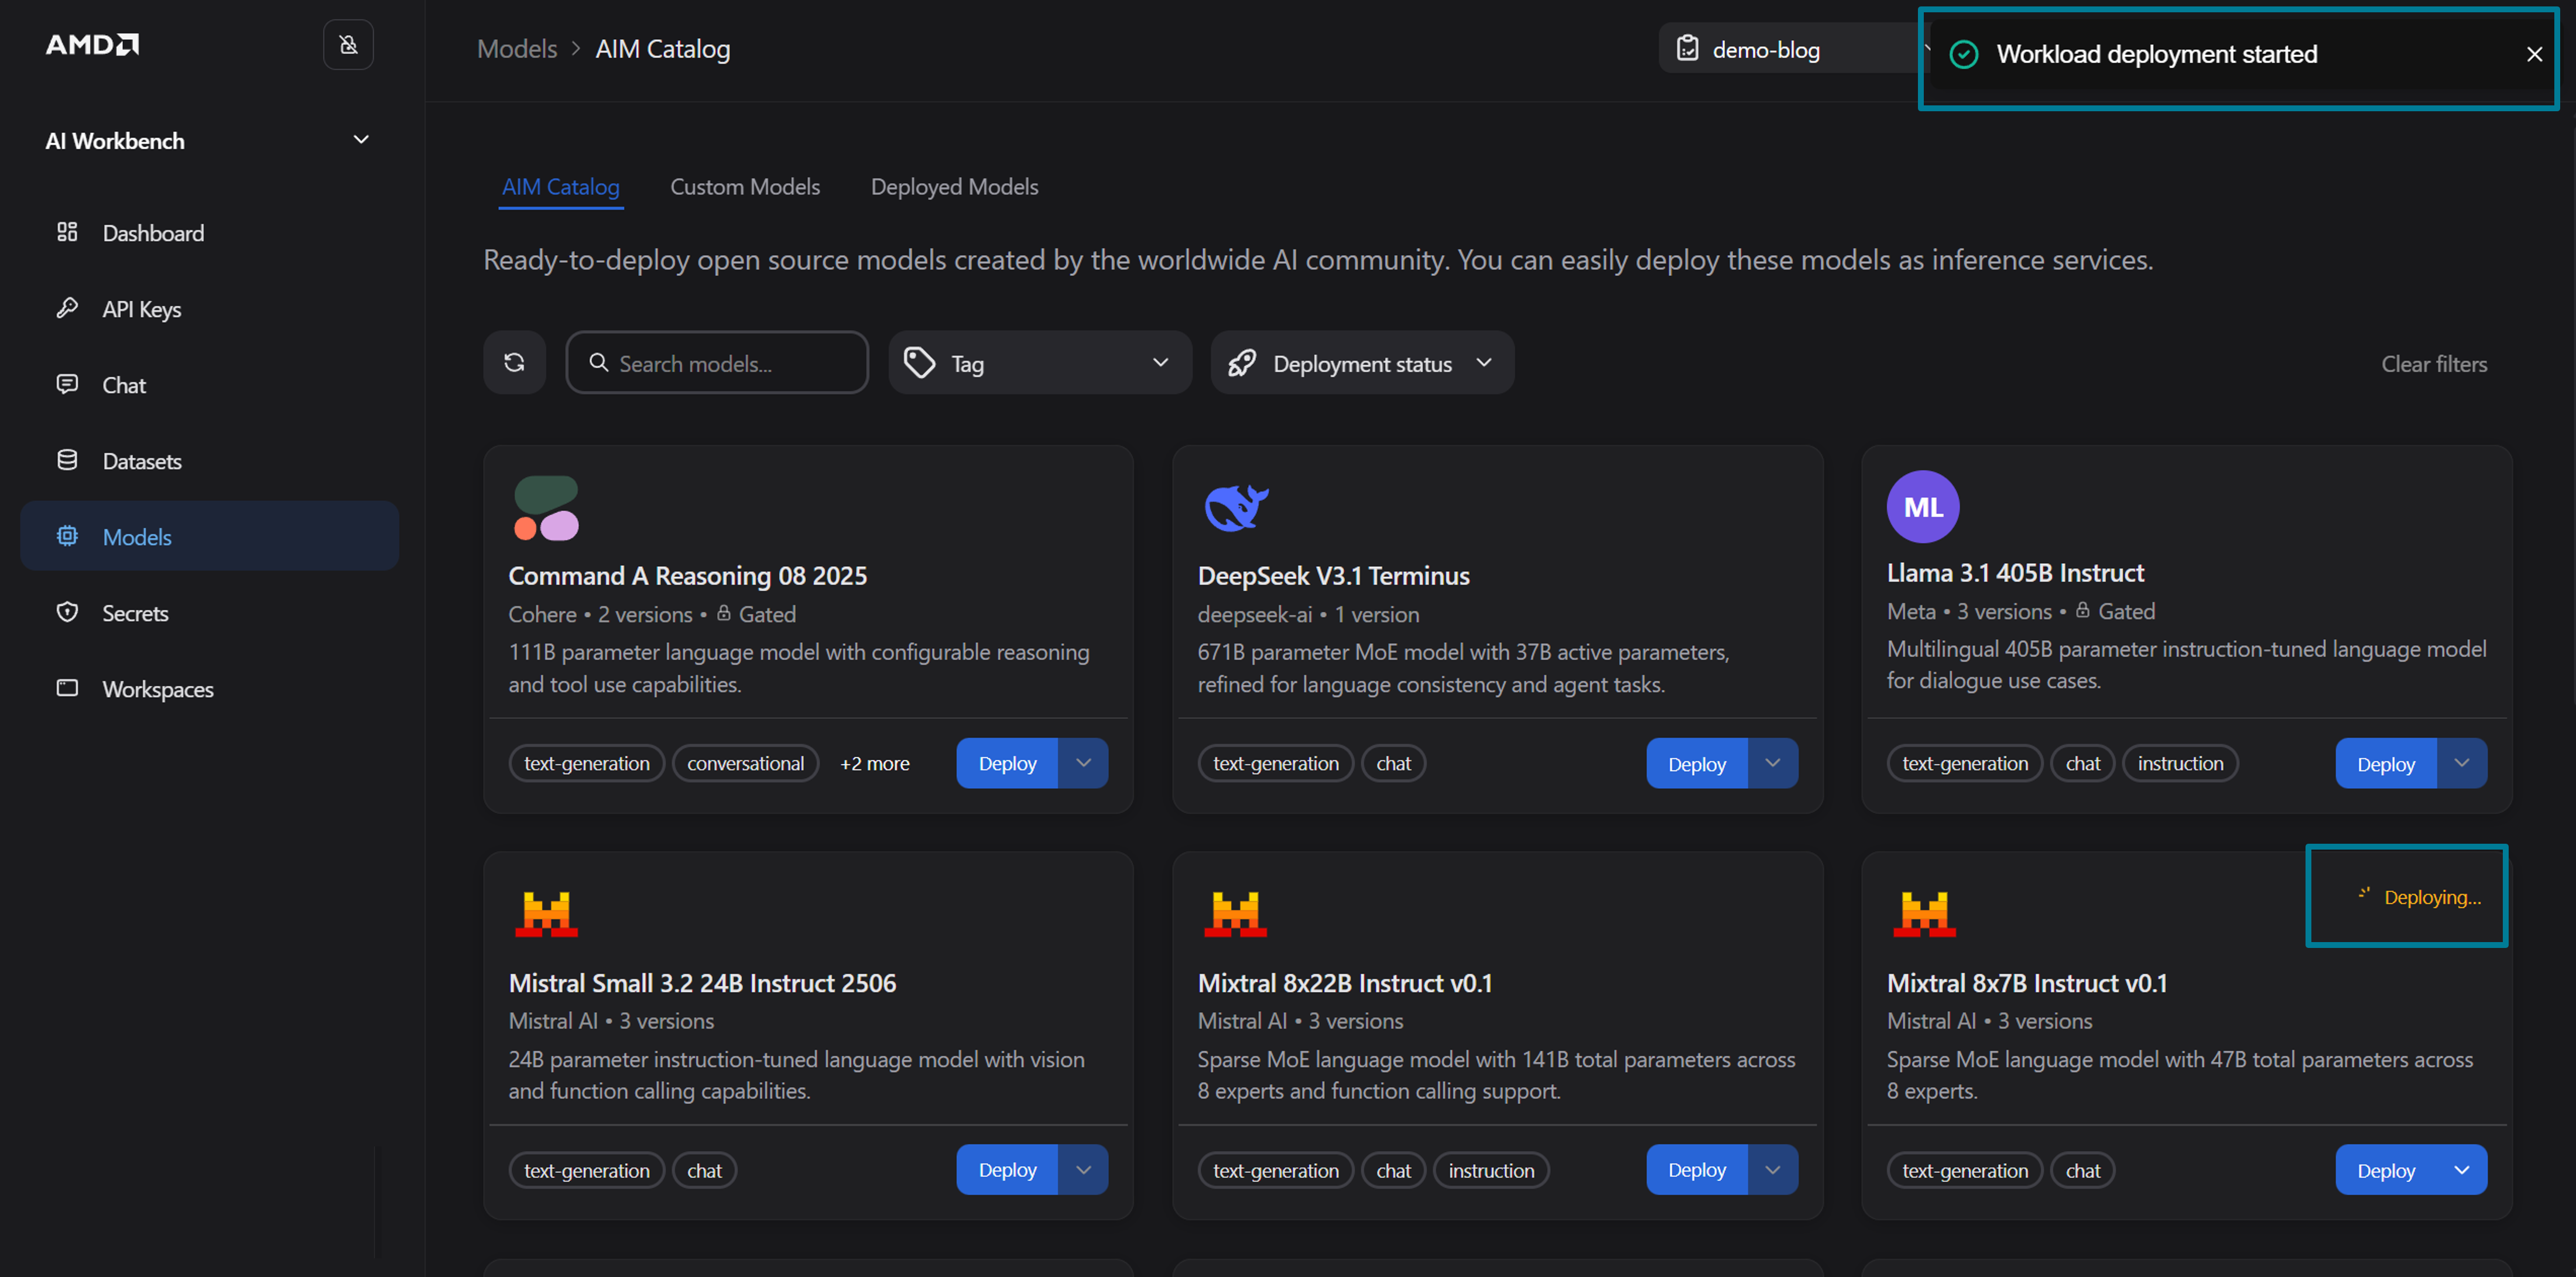
Task: Switch to the Deployed Models tab
Action: pos(953,187)
